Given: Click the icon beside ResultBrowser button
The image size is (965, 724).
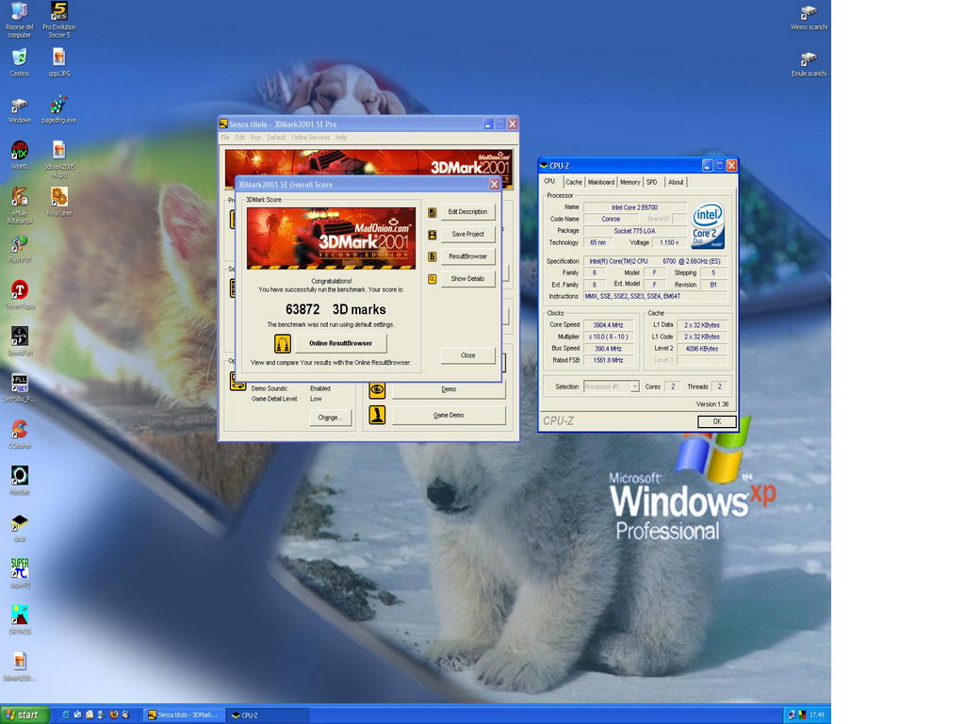Looking at the screenshot, I should [x=432, y=256].
